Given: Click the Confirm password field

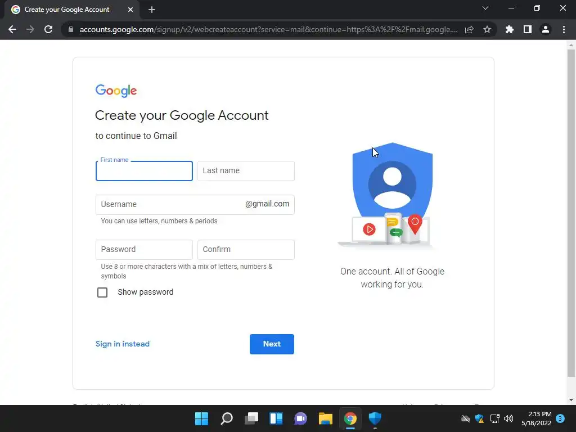Looking at the screenshot, I should pyautogui.click(x=246, y=249).
